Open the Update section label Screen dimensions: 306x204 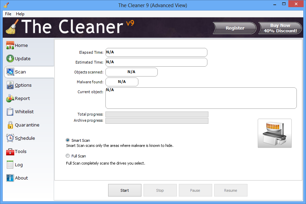[x=23, y=58]
